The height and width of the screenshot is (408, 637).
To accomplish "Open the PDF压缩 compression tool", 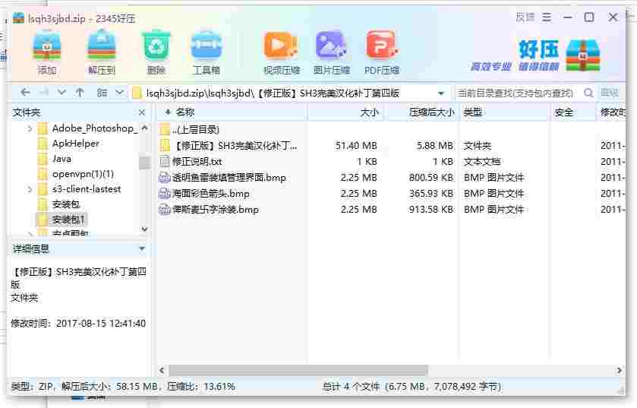I will point(381,52).
